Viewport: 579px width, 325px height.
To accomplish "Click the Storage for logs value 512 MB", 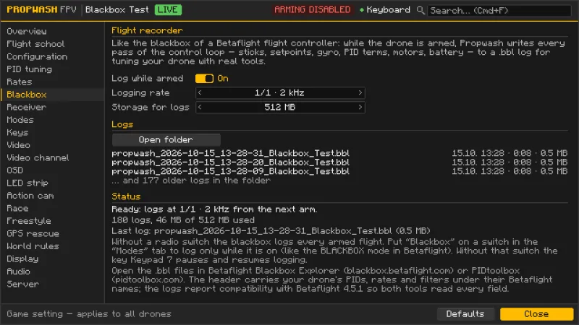I will pyautogui.click(x=279, y=107).
